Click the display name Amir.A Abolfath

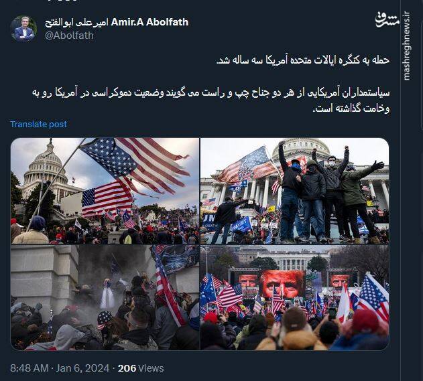pyautogui.click(x=149, y=22)
